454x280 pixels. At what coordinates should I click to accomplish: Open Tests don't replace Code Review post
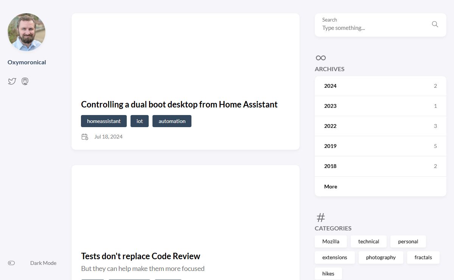pos(140,256)
